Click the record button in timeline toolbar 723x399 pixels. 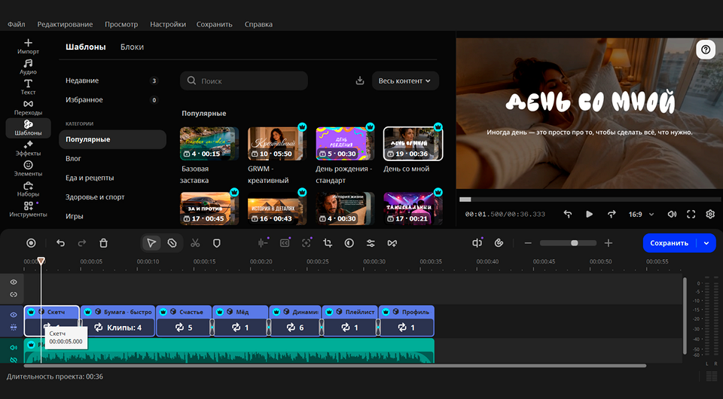(x=31, y=243)
